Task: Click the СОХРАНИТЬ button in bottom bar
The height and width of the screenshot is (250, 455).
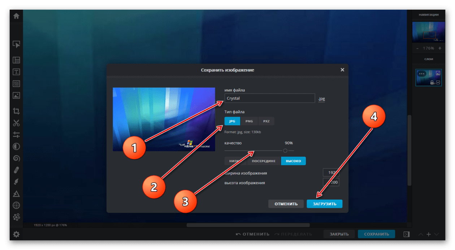Action: coord(376,234)
